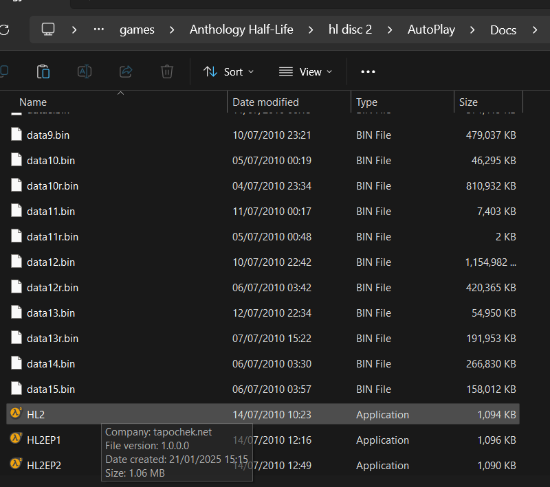Click the HL2 lambda application icon
Image resolution: width=550 pixels, height=487 pixels.
pos(16,414)
